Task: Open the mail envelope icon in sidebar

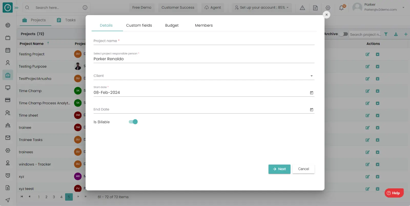Action: click(x=8, y=138)
